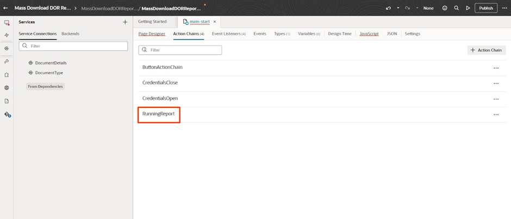Open the Processes lightning sidebar icon
511x219 pixels.
[7, 35]
